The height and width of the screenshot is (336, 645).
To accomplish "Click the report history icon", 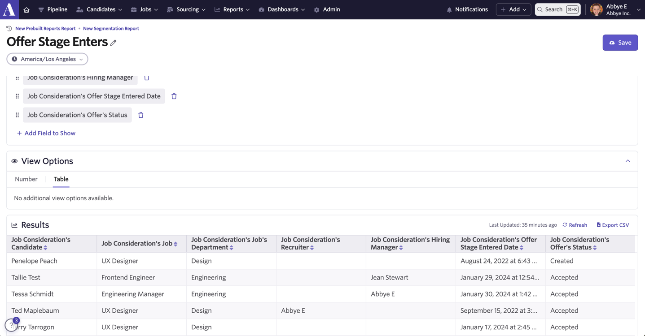I will click(x=9, y=28).
